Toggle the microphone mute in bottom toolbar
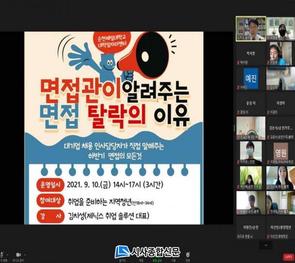The height and width of the screenshot is (263, 295). click(x=3, y=254)
